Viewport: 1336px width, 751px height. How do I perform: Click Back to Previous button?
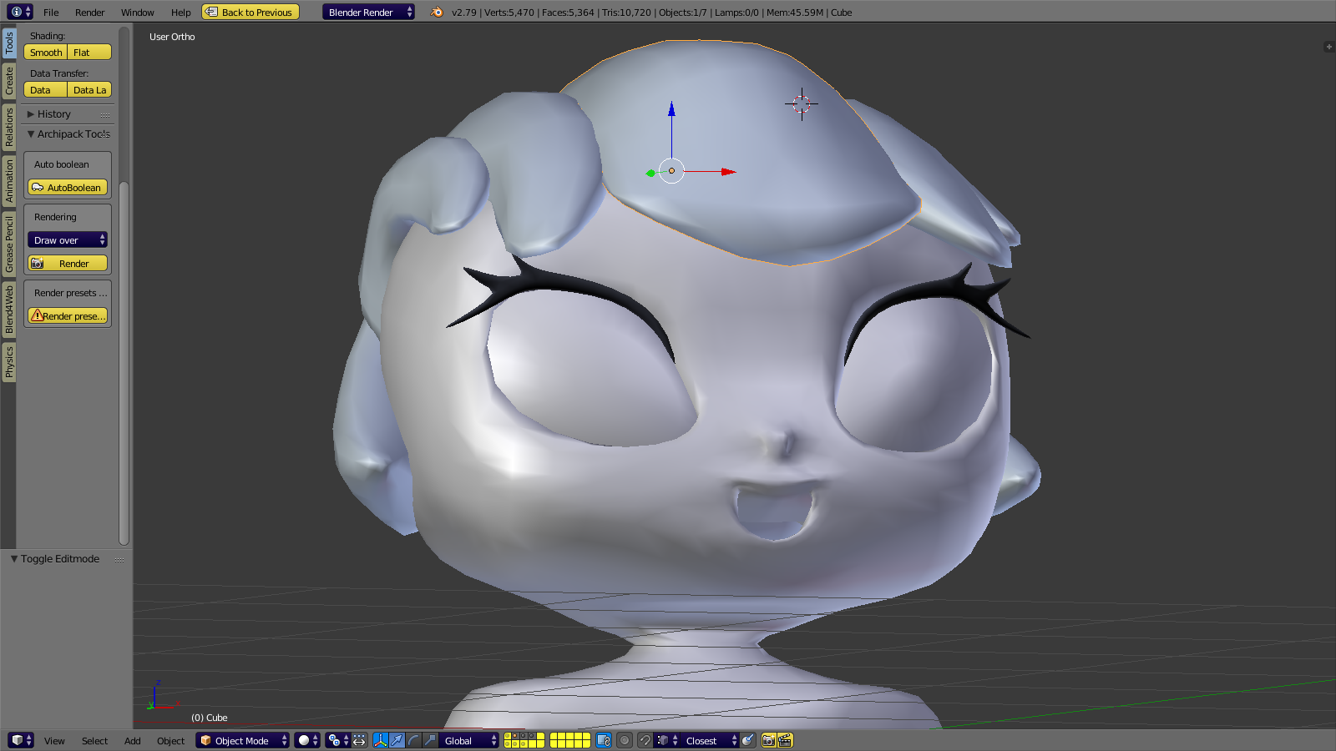click(250, 13)
